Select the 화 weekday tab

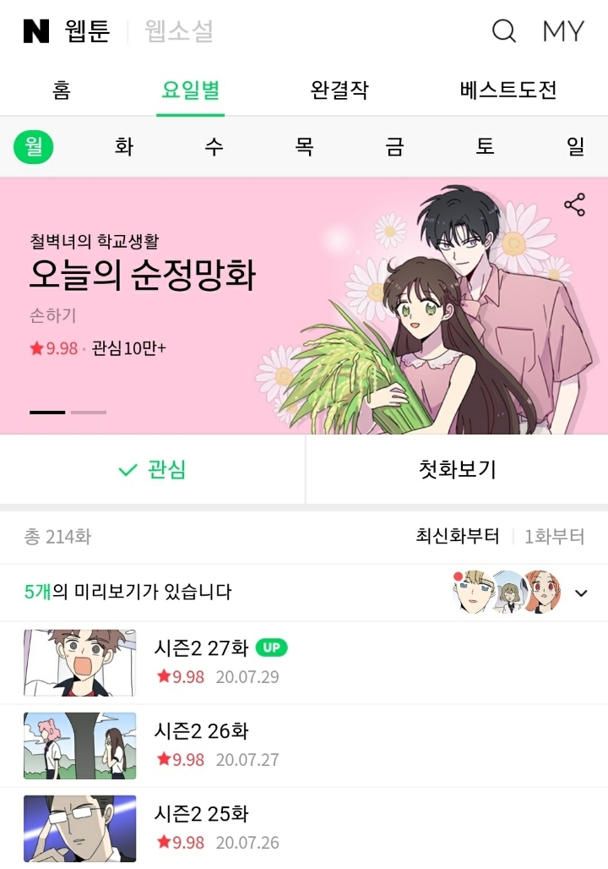pyautogui.click(x=124, y=147)
